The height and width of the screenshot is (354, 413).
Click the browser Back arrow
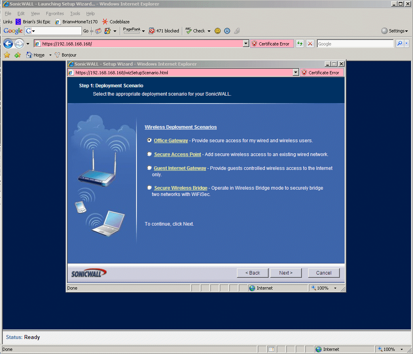(x=8, y=44)
